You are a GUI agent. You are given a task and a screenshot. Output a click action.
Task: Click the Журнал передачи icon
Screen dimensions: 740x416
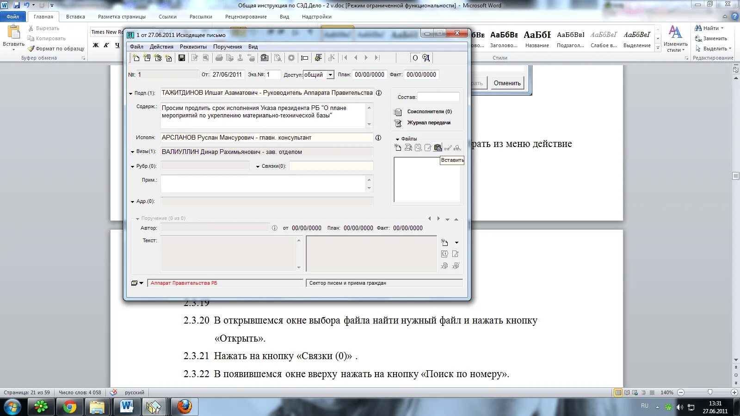pyautogui.click(x=398, y=123)
